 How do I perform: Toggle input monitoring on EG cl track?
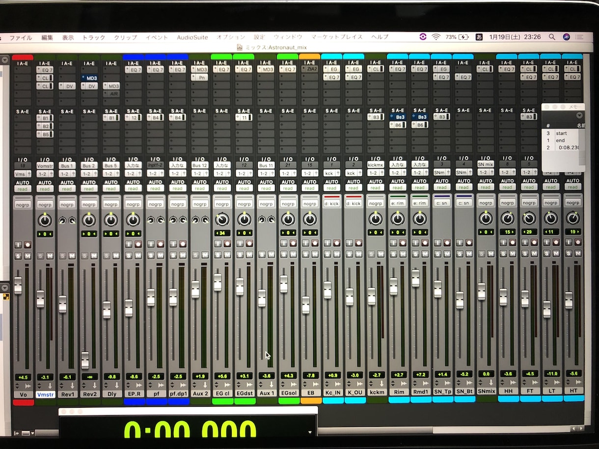click(218, 243)
